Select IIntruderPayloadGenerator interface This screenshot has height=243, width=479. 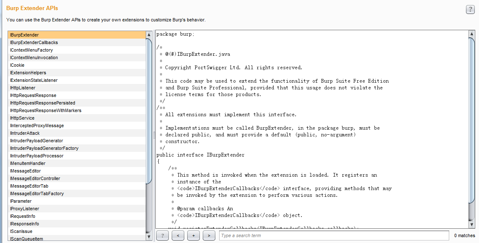[x=77, y=141]
